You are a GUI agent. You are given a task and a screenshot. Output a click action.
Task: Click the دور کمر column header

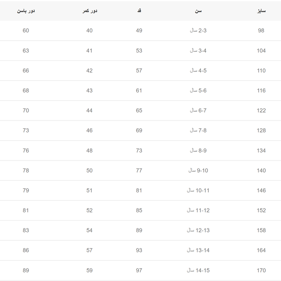coord(90,11)
